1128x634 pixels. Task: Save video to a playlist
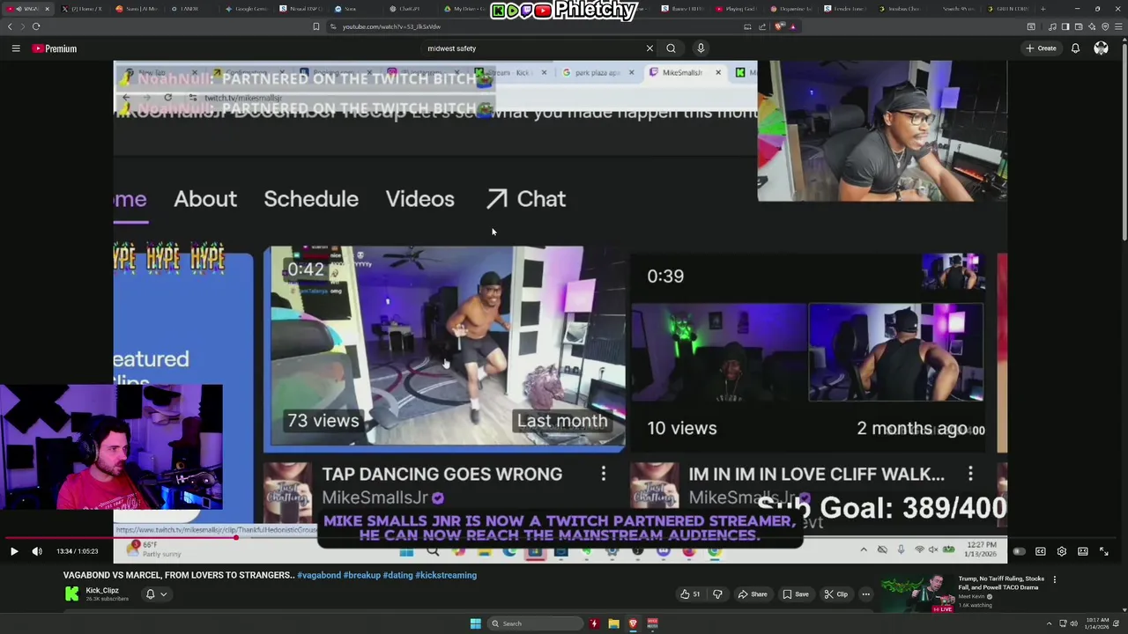point(796,594)
